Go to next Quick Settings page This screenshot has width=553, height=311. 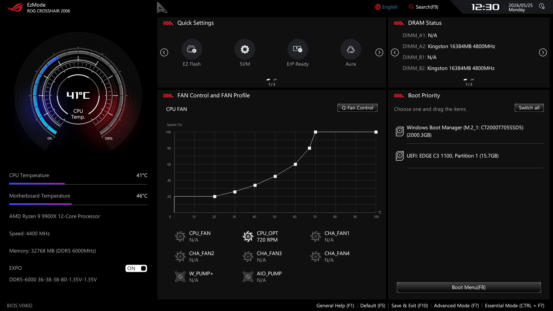click(379, 52)
